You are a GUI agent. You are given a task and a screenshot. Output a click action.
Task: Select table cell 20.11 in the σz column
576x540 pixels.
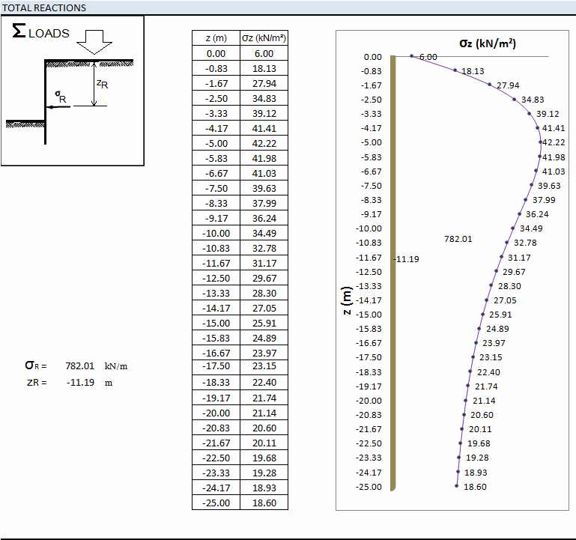click(264, 443)
